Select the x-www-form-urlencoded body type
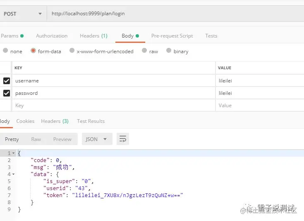 [x=72, y=50]
